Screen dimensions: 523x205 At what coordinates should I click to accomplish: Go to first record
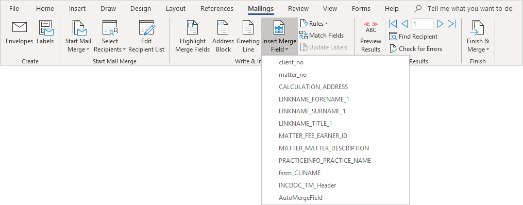click(393, 24)
